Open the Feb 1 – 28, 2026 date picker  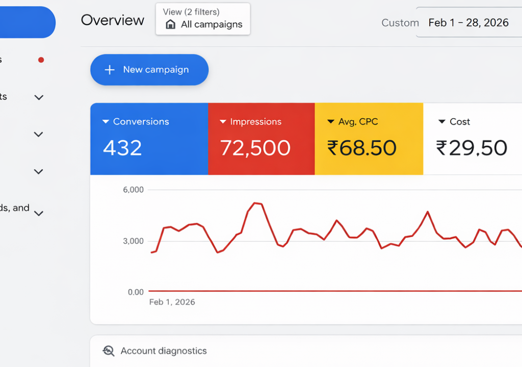(468, 22)
